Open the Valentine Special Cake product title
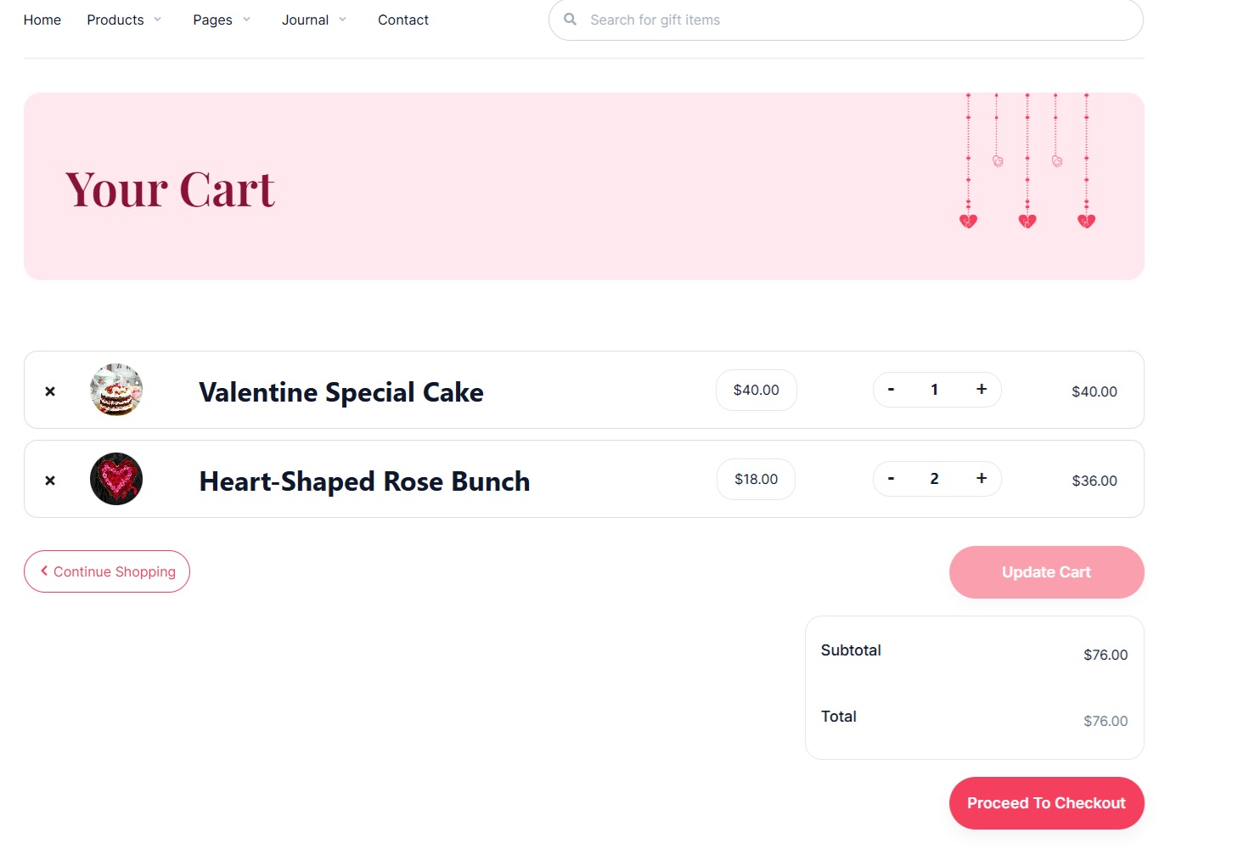1243x855 pixels. [x=341, y=392]
